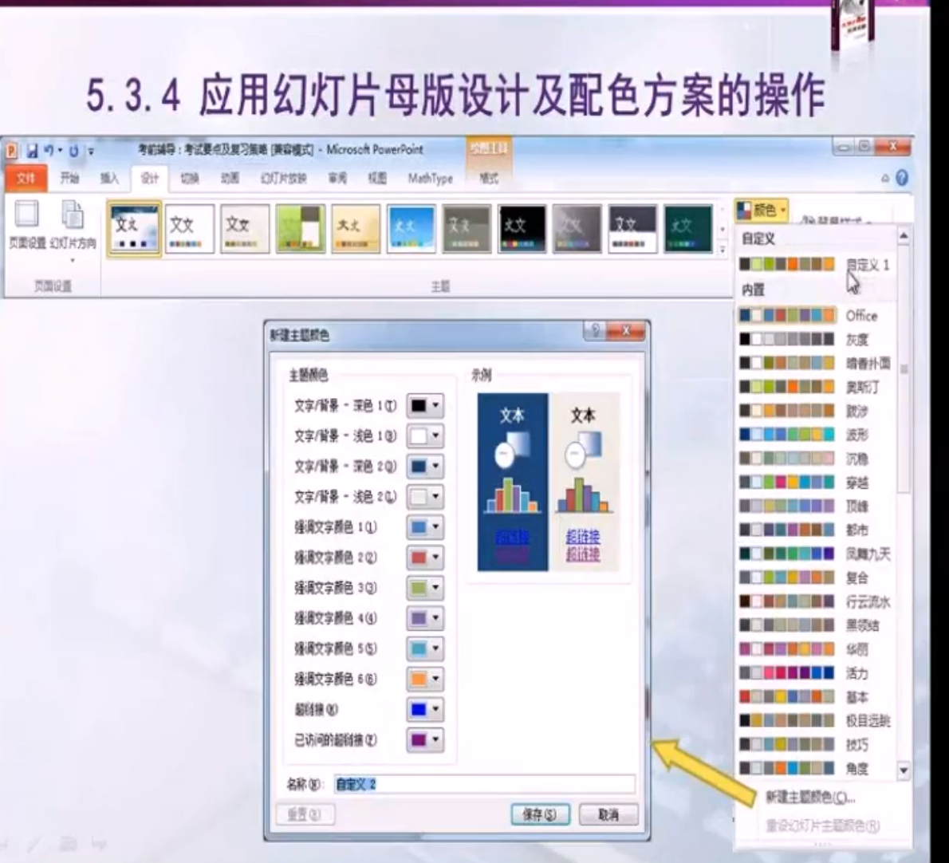Open the 强调文字颜色 3 color dropdown

pos(425,588)
